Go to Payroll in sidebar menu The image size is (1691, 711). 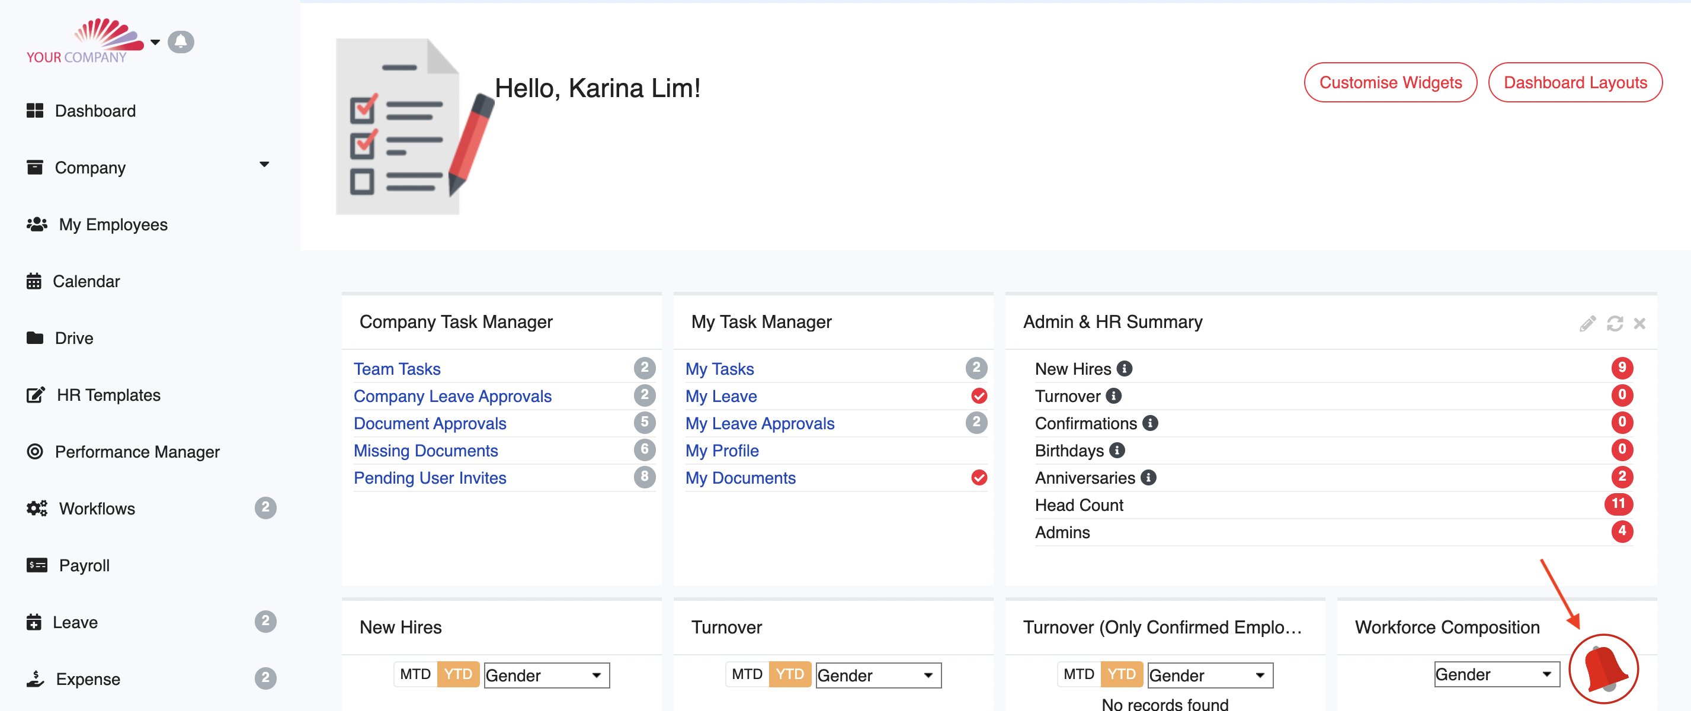coord(84,565)
